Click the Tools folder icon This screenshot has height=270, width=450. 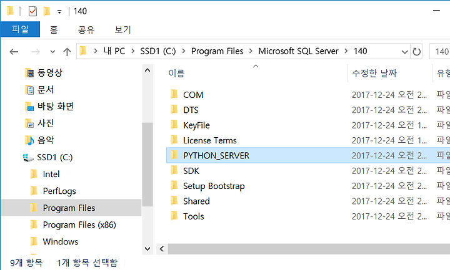click(174, 216)
